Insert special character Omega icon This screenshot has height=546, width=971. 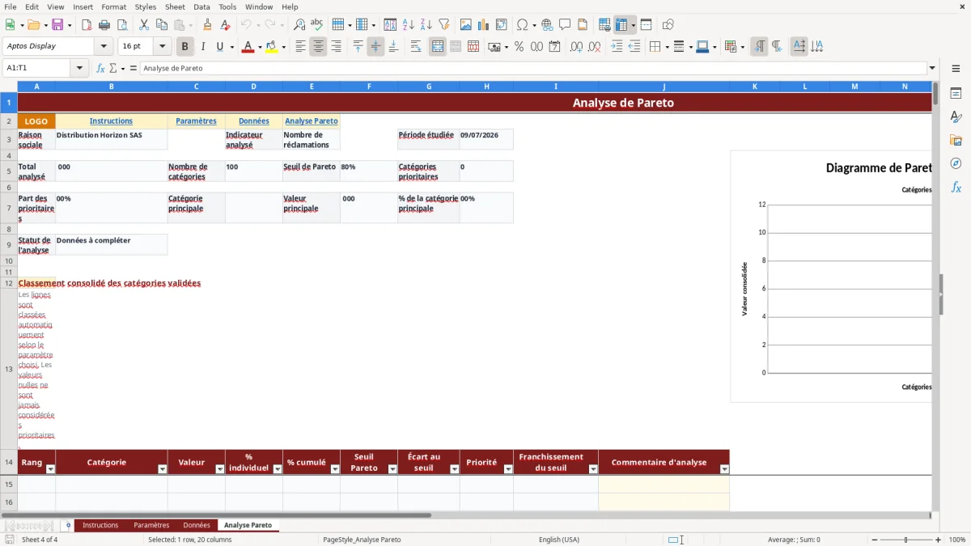tap(522, 25)
